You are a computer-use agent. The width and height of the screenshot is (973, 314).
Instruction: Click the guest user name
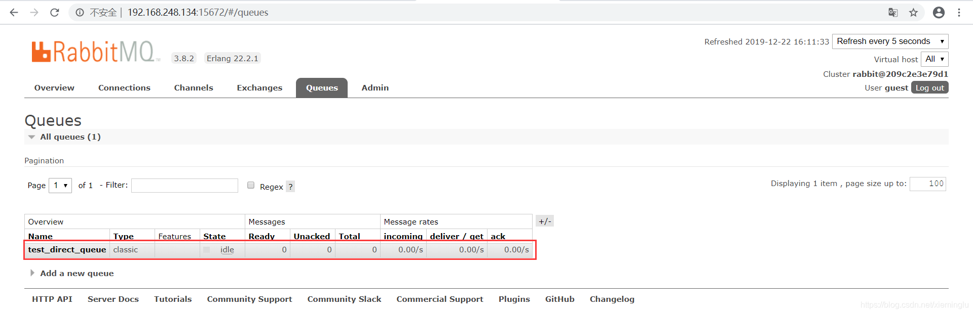coord(896,88)
